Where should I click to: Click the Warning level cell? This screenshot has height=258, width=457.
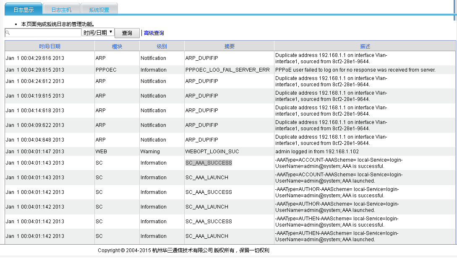tap(150, 152)
